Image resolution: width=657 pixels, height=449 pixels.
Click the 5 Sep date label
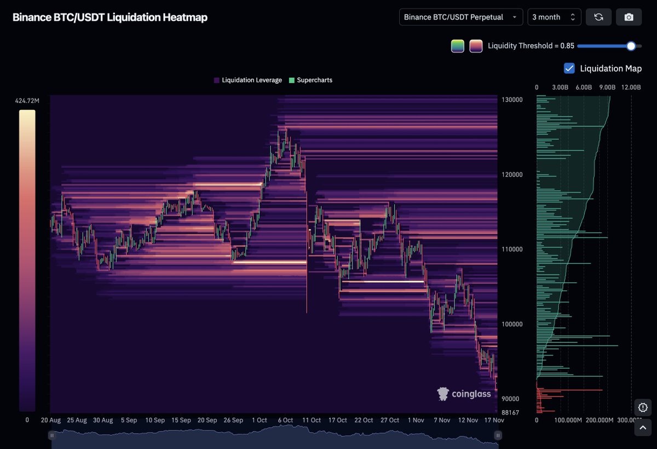click(129, 420)
